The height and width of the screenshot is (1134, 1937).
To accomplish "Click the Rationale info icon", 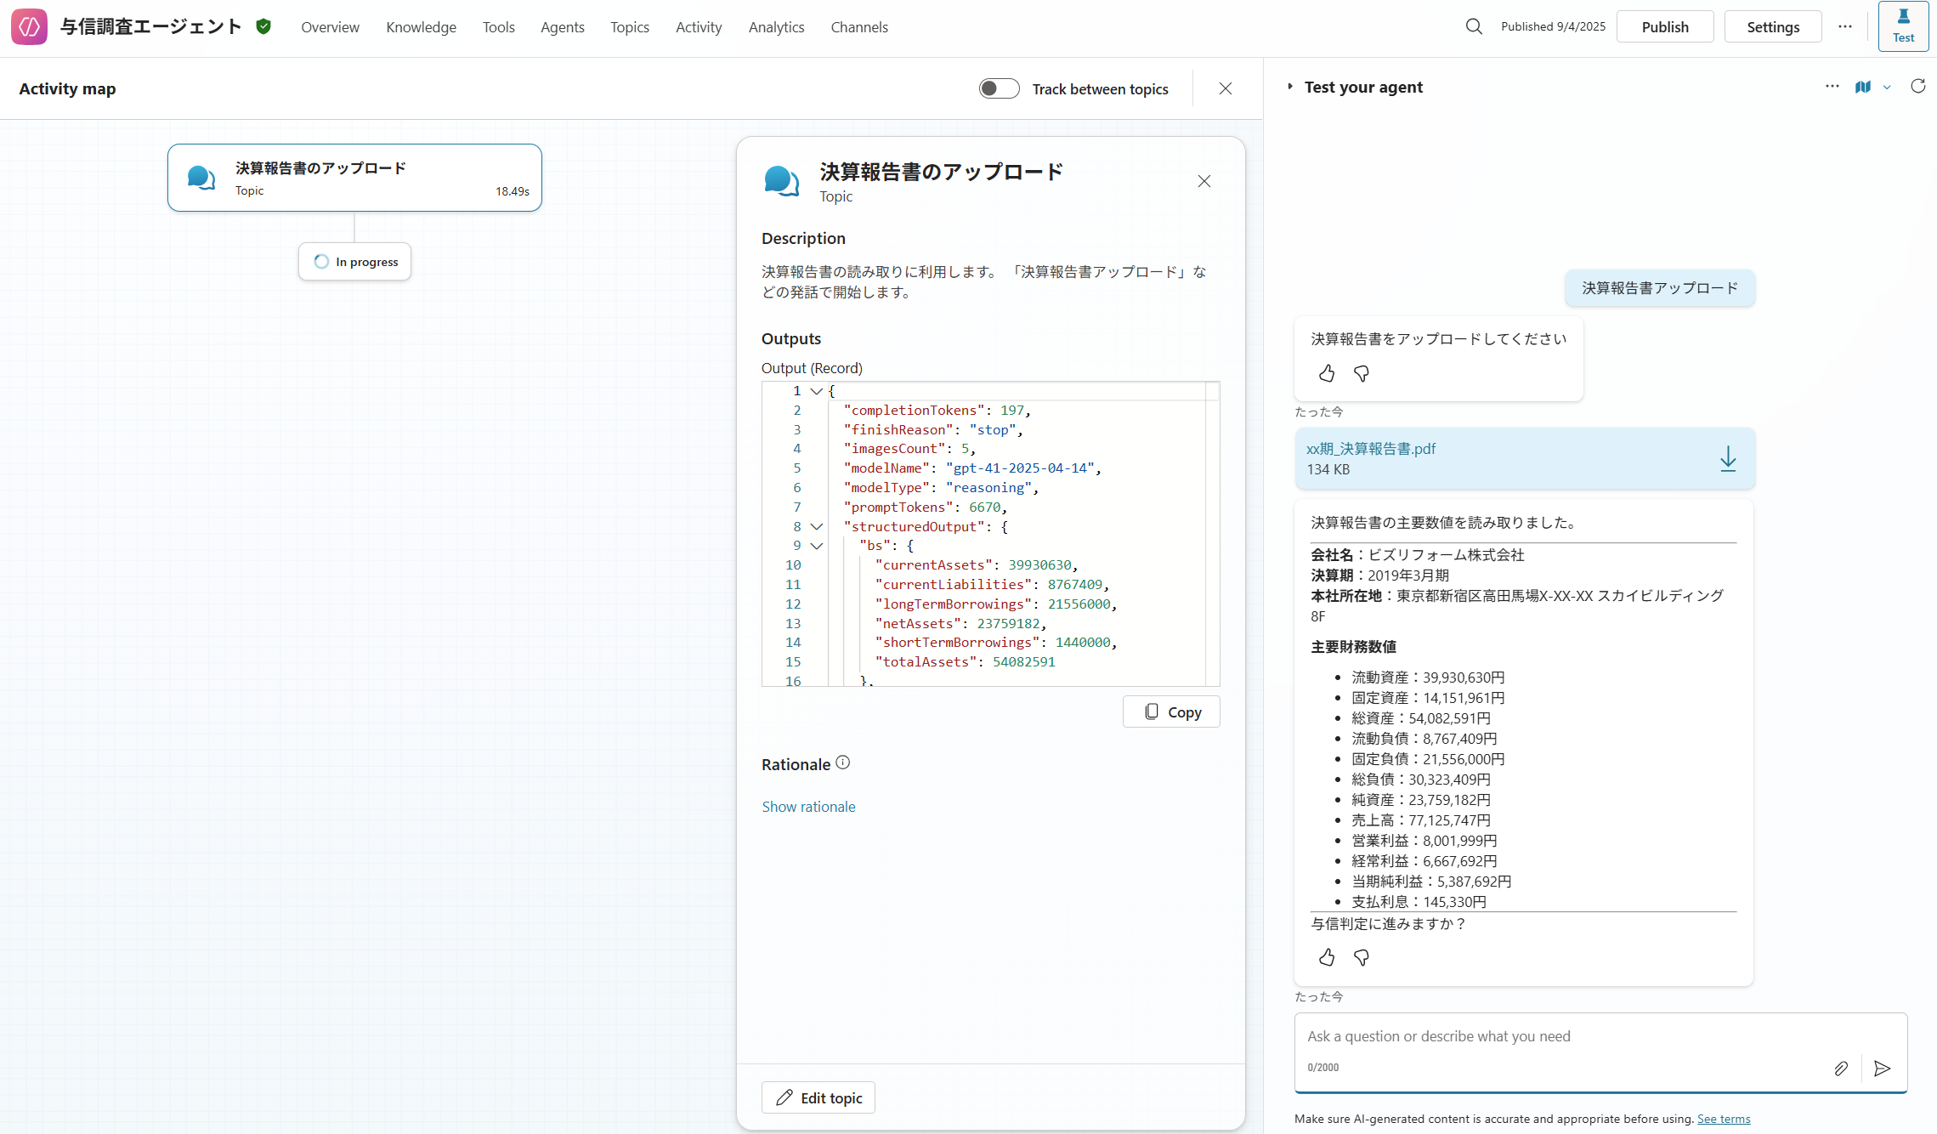I will click(842, 763).
